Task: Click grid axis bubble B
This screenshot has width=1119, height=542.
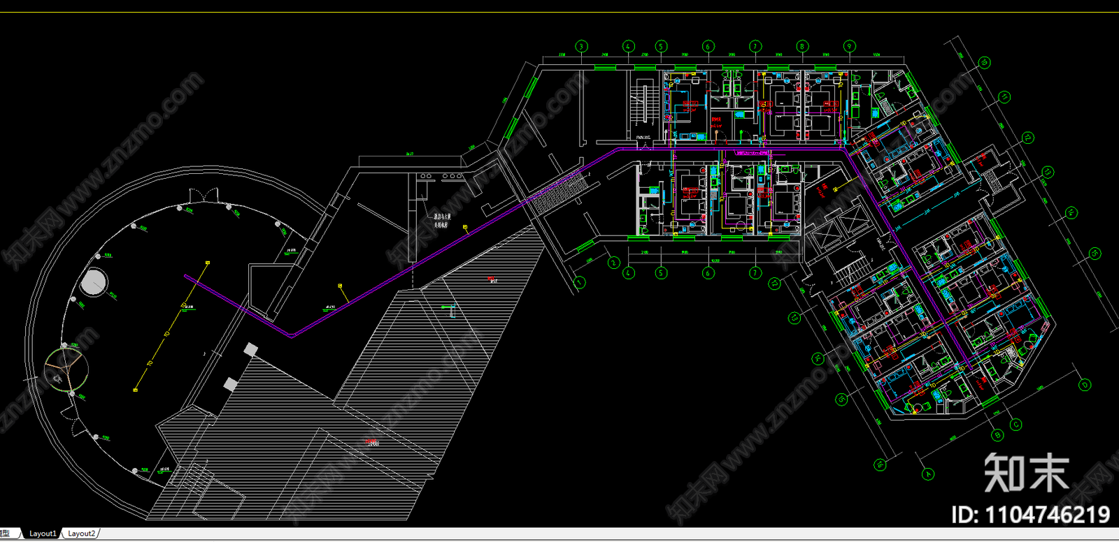Action: (997, 434)
